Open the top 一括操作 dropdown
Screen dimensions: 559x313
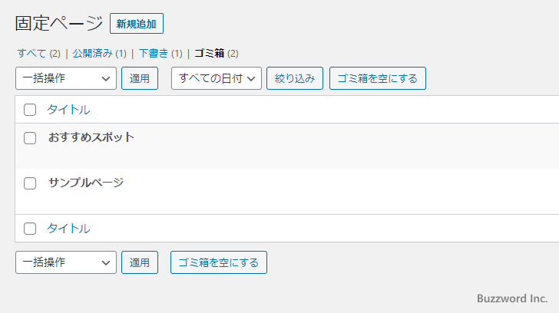point(65,78)
